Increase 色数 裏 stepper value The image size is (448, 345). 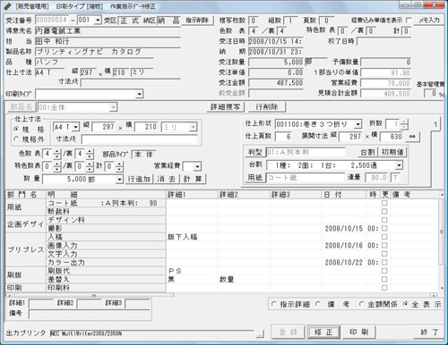pyautogui.click(x=90, y=152)
